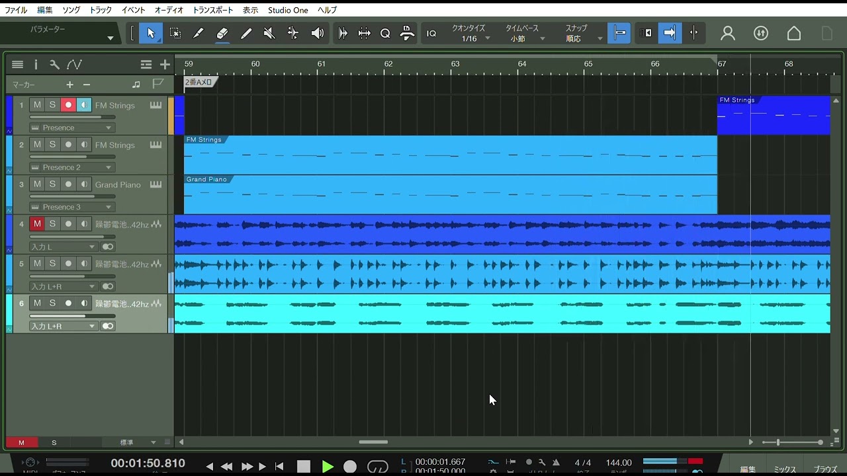Open the トランスポート menu
The width and height of the screenshot is (847, 476).
(x=213, y=10)
